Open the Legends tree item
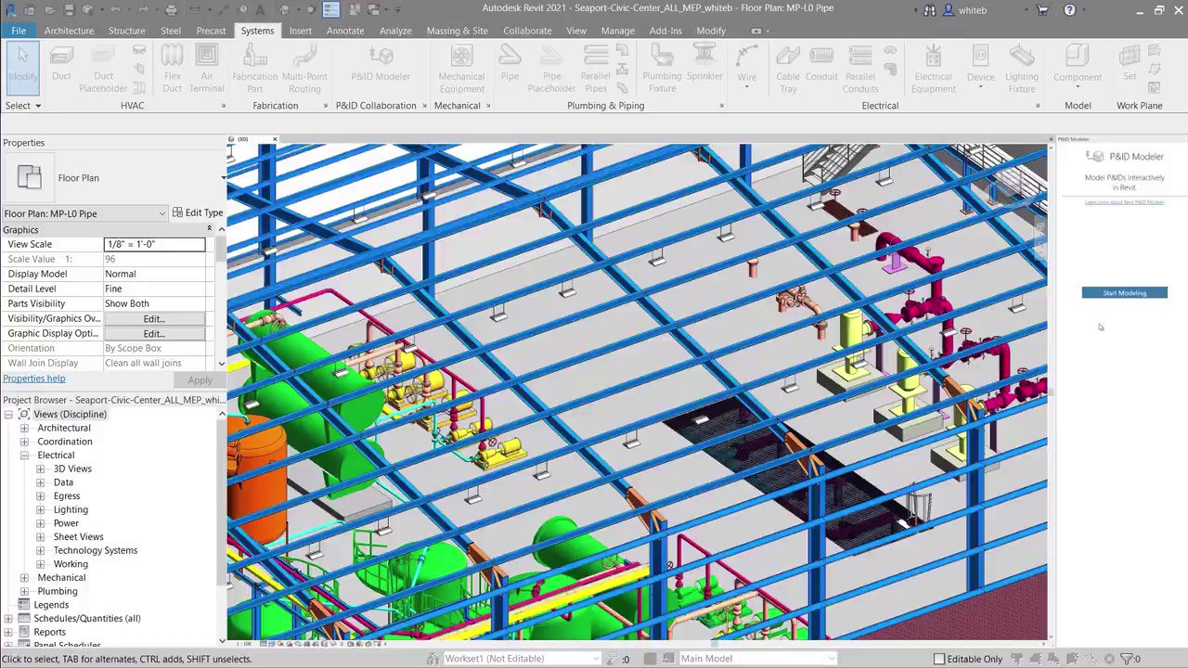1188x668 pixels. coord(51,605)
